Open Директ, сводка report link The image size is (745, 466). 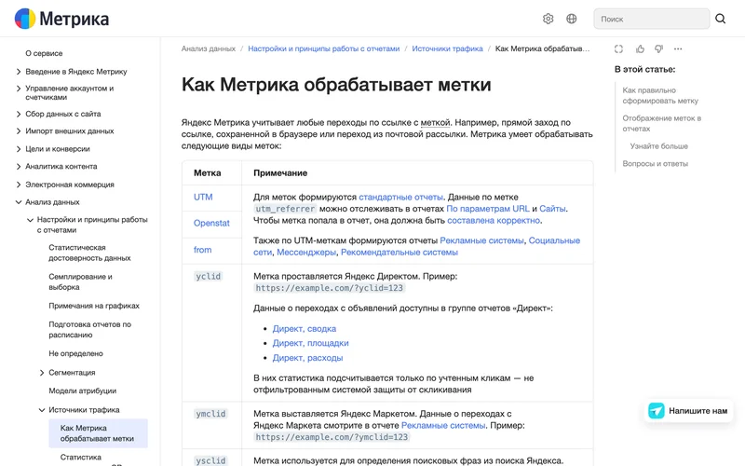[305, 329]
